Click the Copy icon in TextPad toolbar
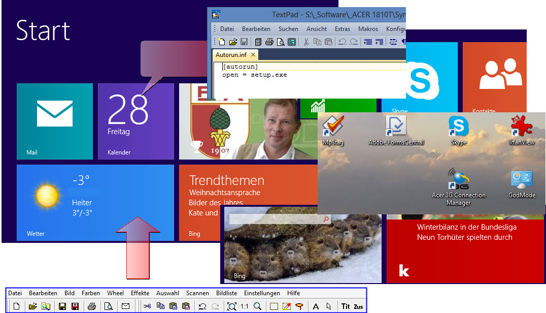The image size is (546, 313). point(317,42)
